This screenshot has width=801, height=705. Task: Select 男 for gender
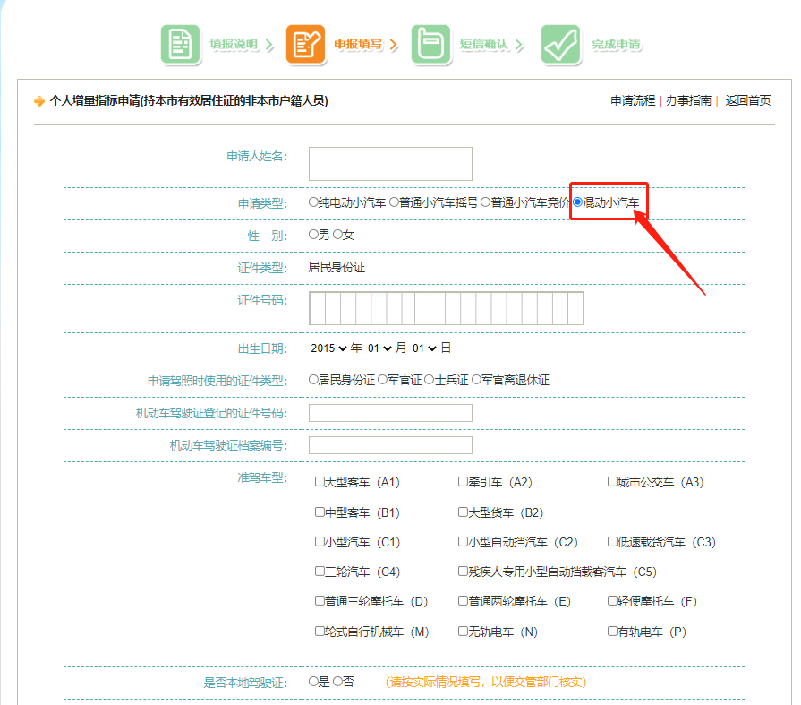point(314,234)
